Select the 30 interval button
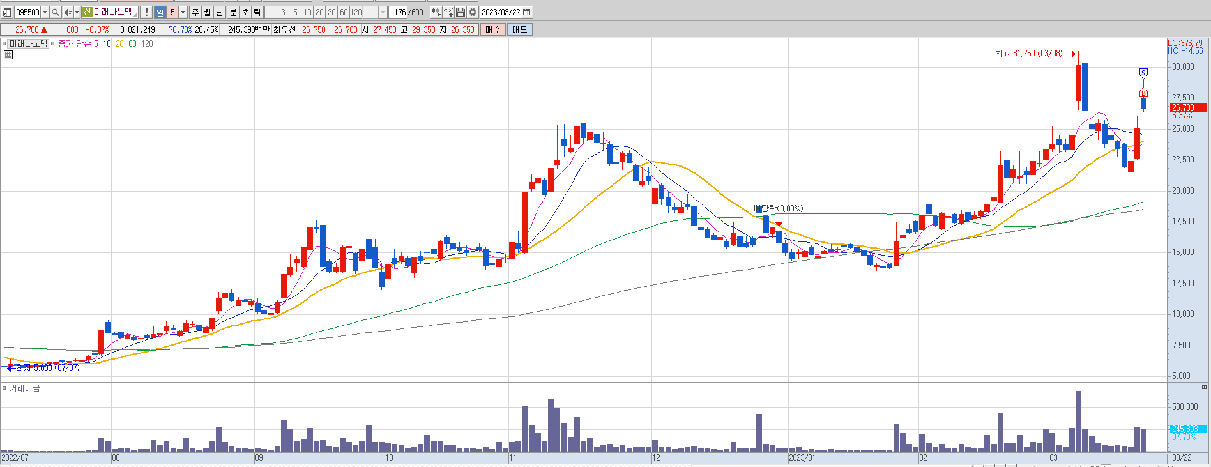1211x467 pixels. 331,12
